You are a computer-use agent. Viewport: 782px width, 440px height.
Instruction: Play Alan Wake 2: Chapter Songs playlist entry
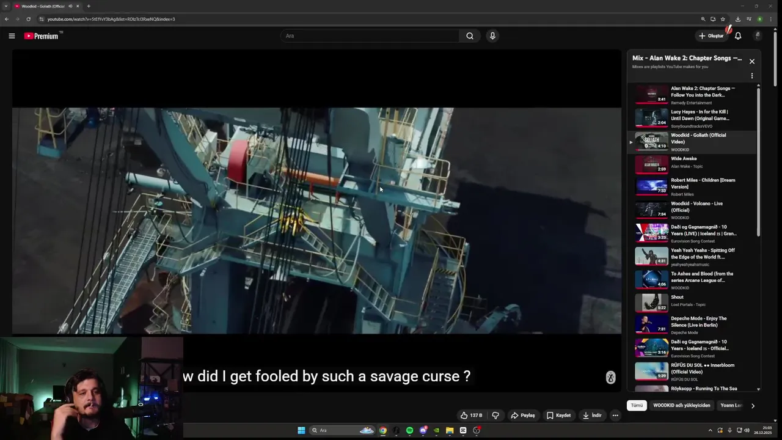coord(692,95)
